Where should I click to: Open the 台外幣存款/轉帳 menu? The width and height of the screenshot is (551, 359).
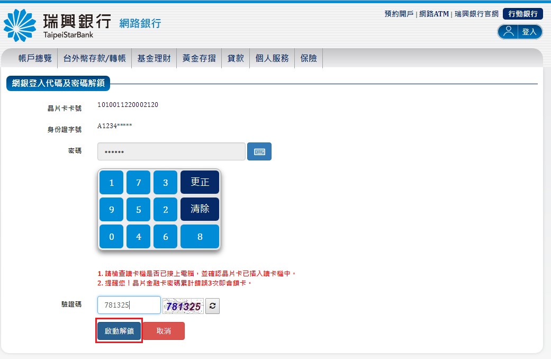click(95, 59)
